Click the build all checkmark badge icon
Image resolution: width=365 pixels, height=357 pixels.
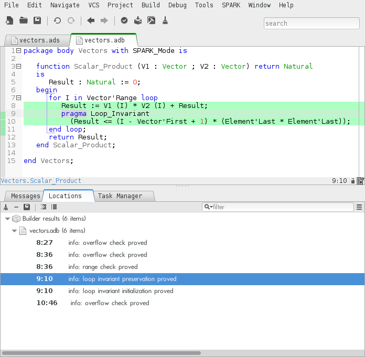[x=124, y=21]
